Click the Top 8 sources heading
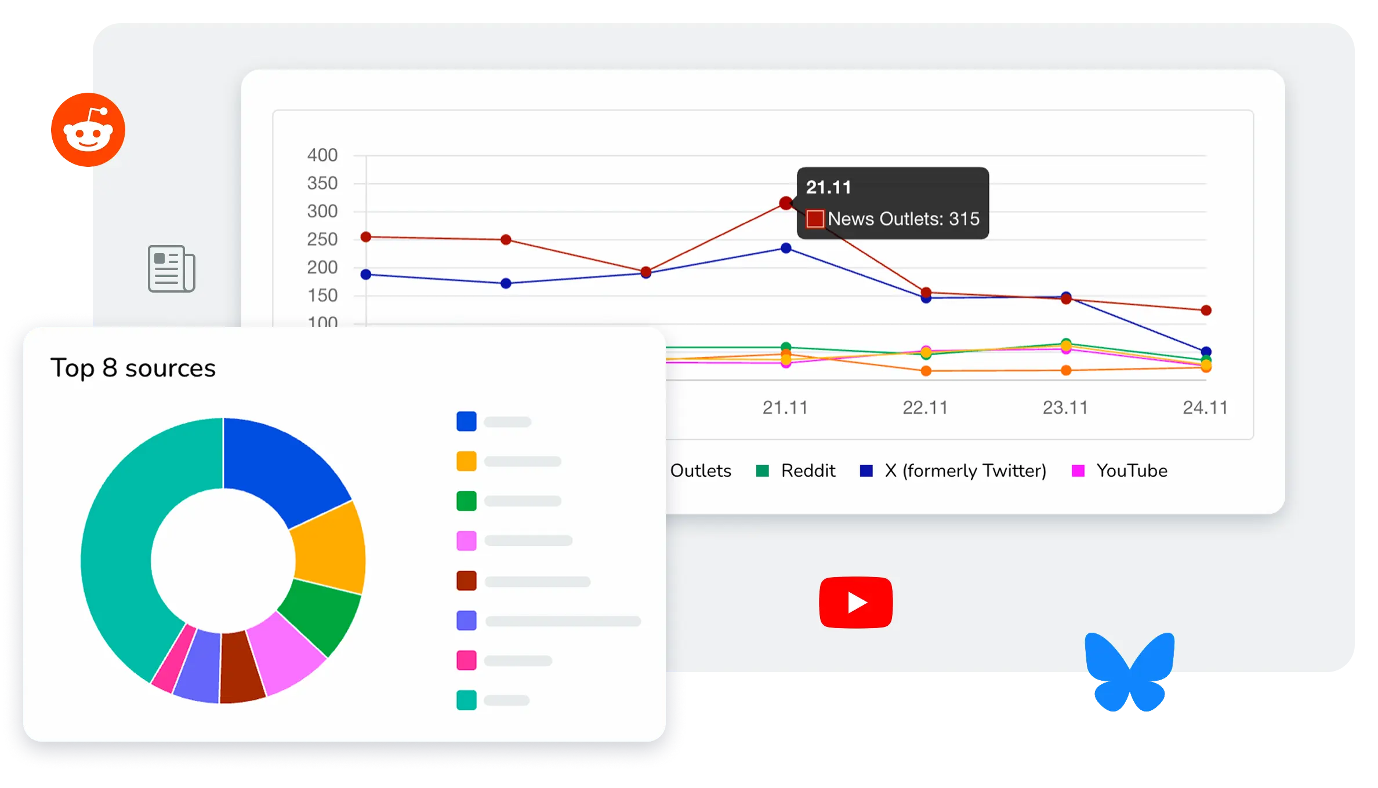1378x788 pixels. pos(133,369)
